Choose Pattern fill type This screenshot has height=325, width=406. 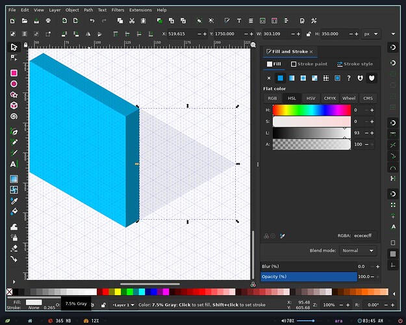coord(326,78)
